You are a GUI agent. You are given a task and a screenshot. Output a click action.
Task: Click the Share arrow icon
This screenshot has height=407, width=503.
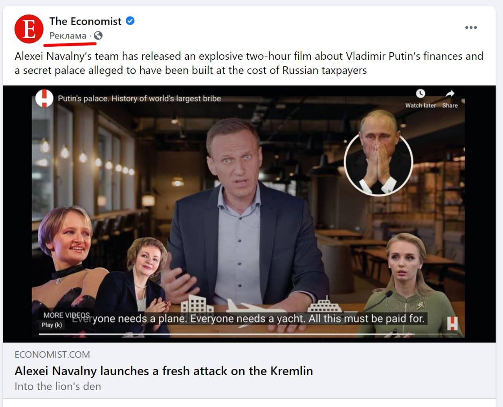[x=450, y=93]
